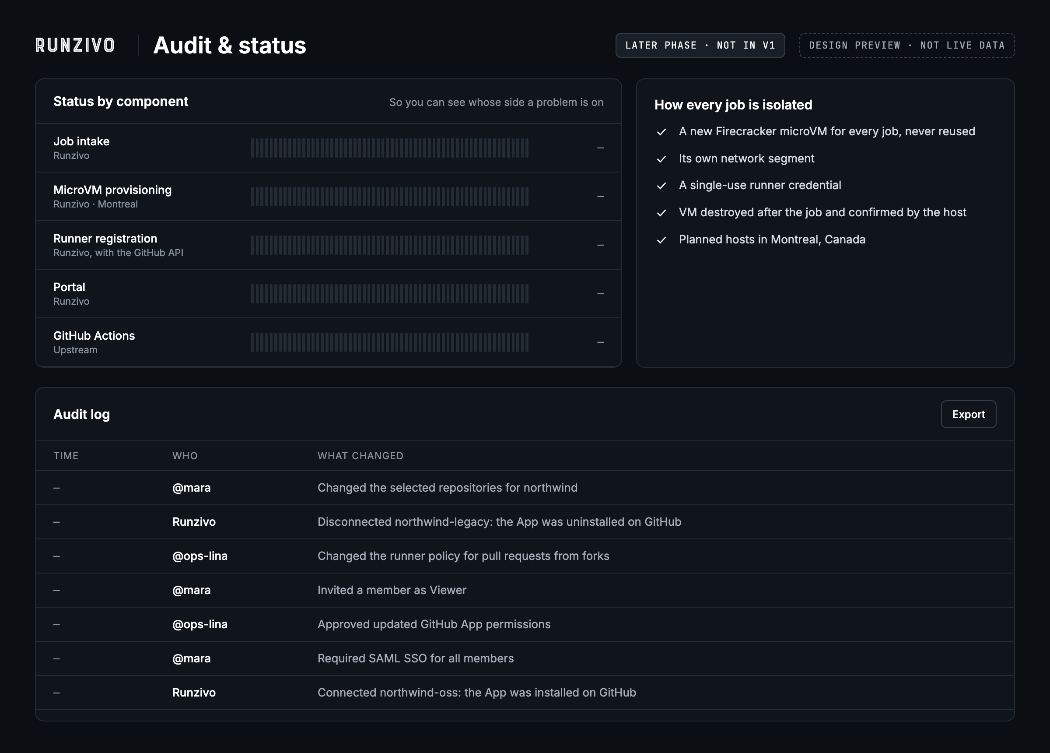Click the WHO column header
The image size is (1050, 753).
pos(185,456)
